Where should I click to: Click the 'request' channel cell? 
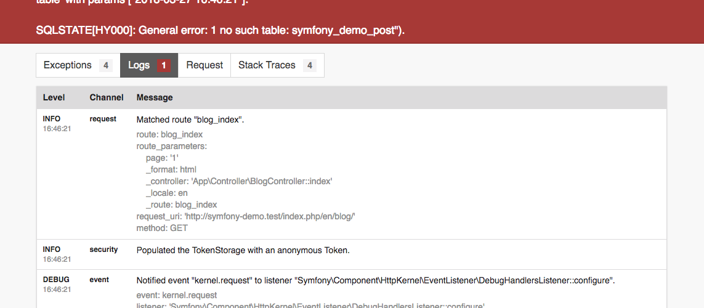(103, 119)
